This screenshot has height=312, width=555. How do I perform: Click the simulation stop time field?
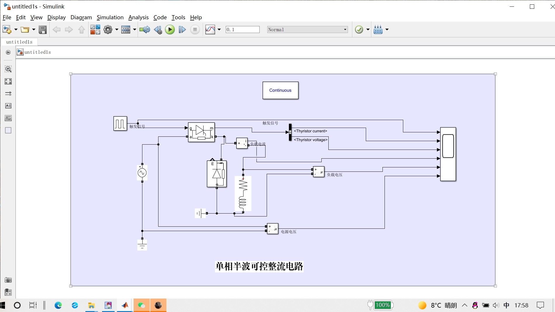242,30
